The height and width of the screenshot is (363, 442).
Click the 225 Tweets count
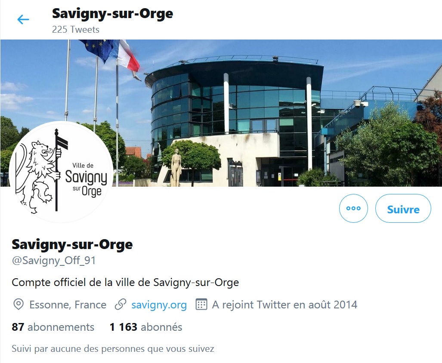click(76, 30)
